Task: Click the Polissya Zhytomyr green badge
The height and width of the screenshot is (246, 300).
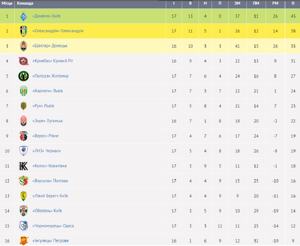Action: (23, 76)
